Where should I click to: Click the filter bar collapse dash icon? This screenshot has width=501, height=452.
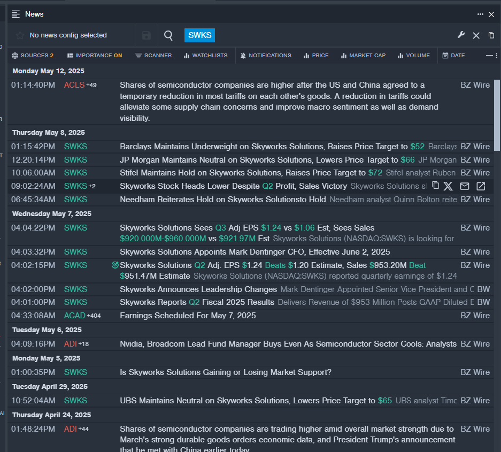(x=489, y=55)
